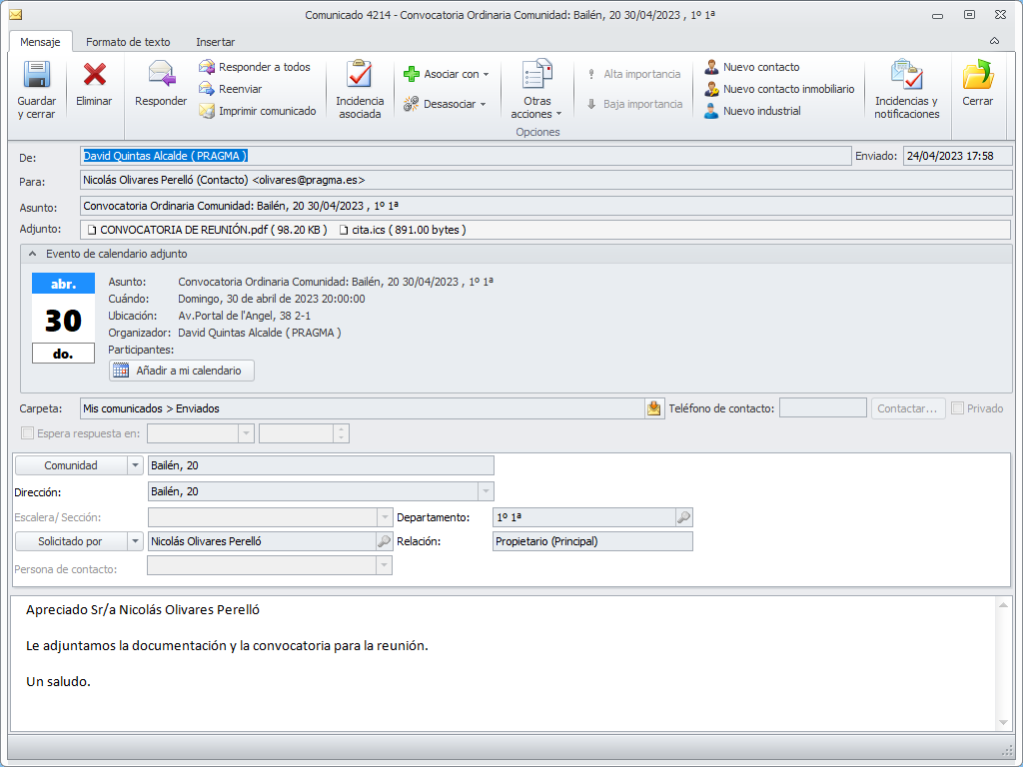Image resolution: width=1023 pixels, height=767 pixels.
Task: Switch to the Mensaje tab
Action: pyautogui.click(x=40, y=42)
